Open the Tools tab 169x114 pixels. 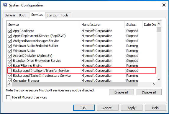tap(65, 15)
